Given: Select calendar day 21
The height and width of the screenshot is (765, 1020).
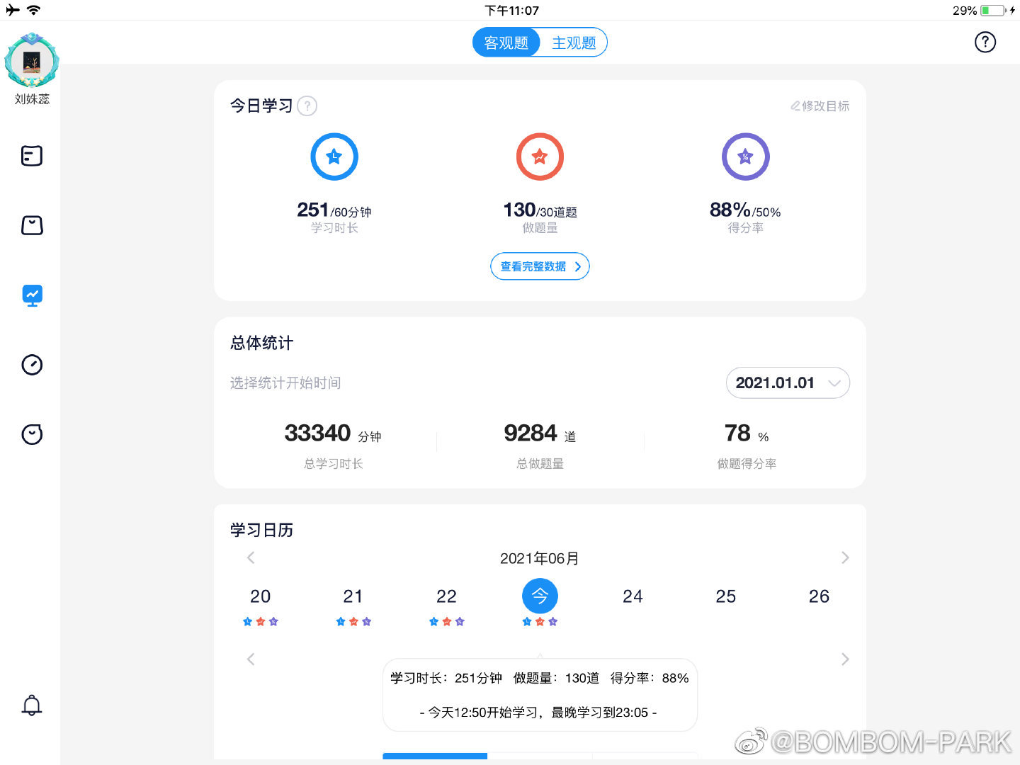Looking at the screenshot, I should tap(353, 596).
